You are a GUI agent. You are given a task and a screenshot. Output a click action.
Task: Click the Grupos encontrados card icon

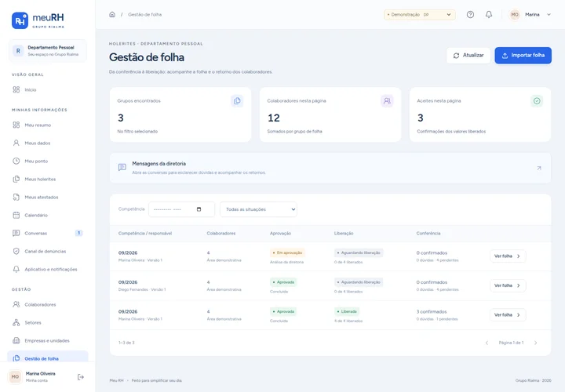tap(237, 101)
